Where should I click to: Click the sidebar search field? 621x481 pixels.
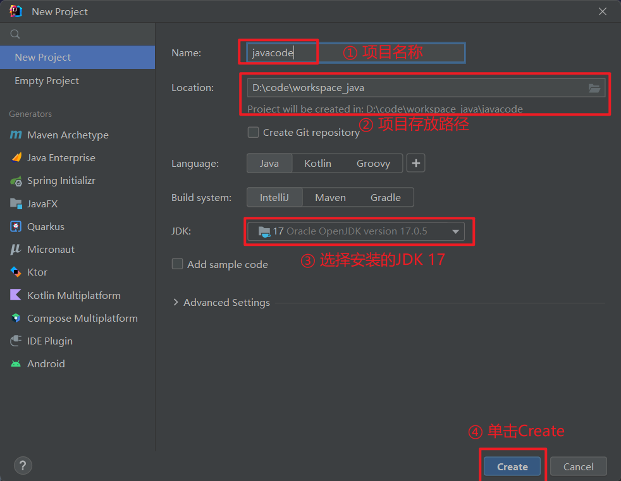click(x=78, y=34)
